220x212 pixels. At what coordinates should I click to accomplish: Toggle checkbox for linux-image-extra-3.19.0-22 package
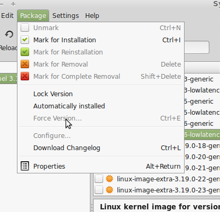(99, 179)
